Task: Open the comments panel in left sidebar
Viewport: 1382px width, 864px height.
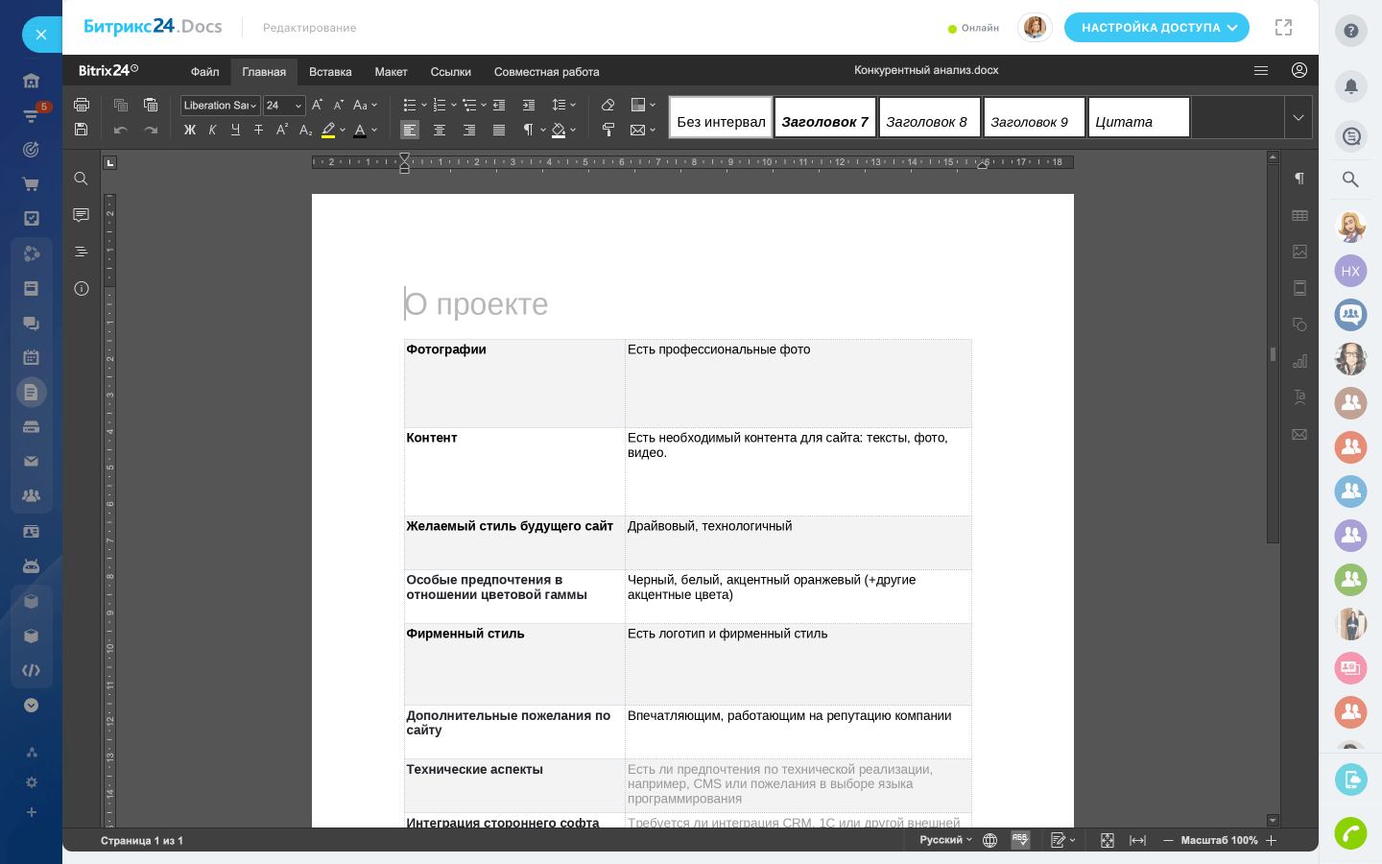Action: tap(82, 215)
